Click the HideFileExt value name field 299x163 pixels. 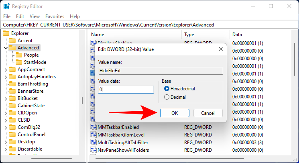(x=161, y=71)
